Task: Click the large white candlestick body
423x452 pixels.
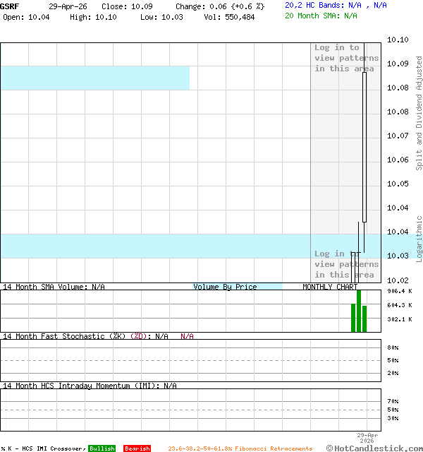Action: [x=364, y=147]
